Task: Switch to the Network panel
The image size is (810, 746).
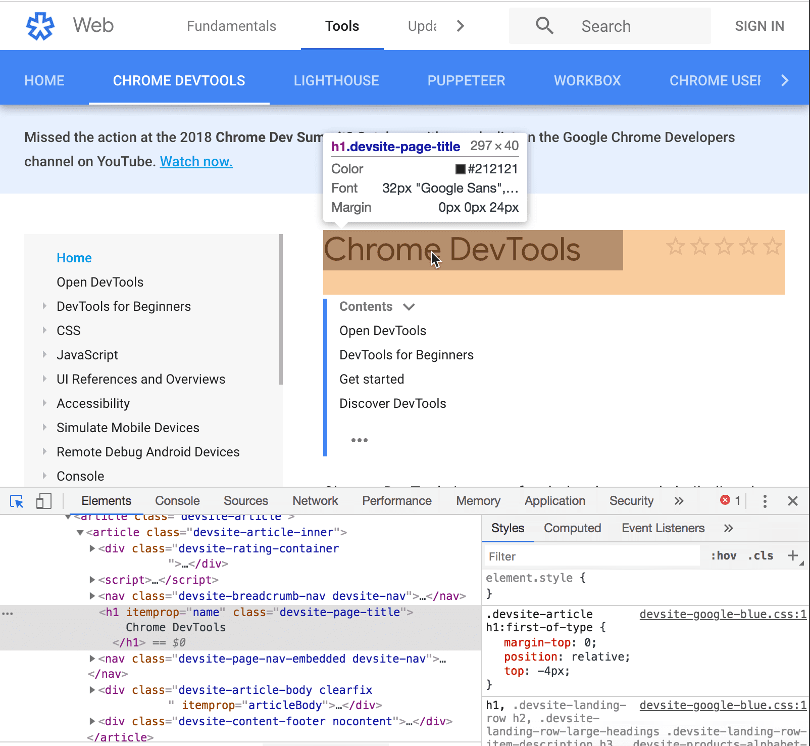Action: tap(315, 501)
